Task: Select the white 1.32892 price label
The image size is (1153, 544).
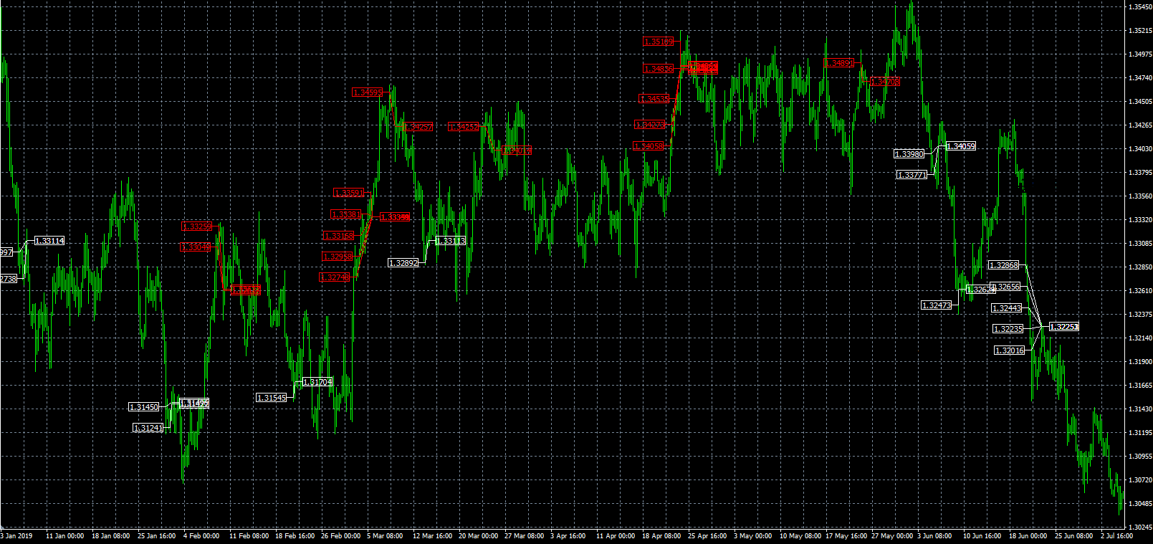Action: point(403,263)
